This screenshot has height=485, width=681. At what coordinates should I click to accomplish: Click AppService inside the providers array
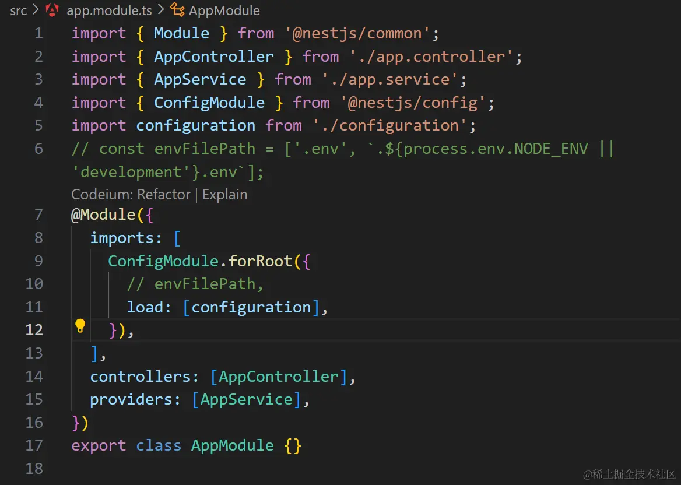[x=246, y=400]
